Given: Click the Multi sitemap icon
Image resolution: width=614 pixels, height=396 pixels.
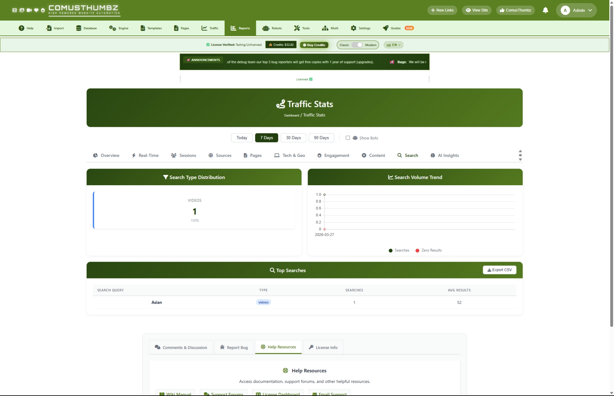Looking at the screenshot, I should (325, 28).
